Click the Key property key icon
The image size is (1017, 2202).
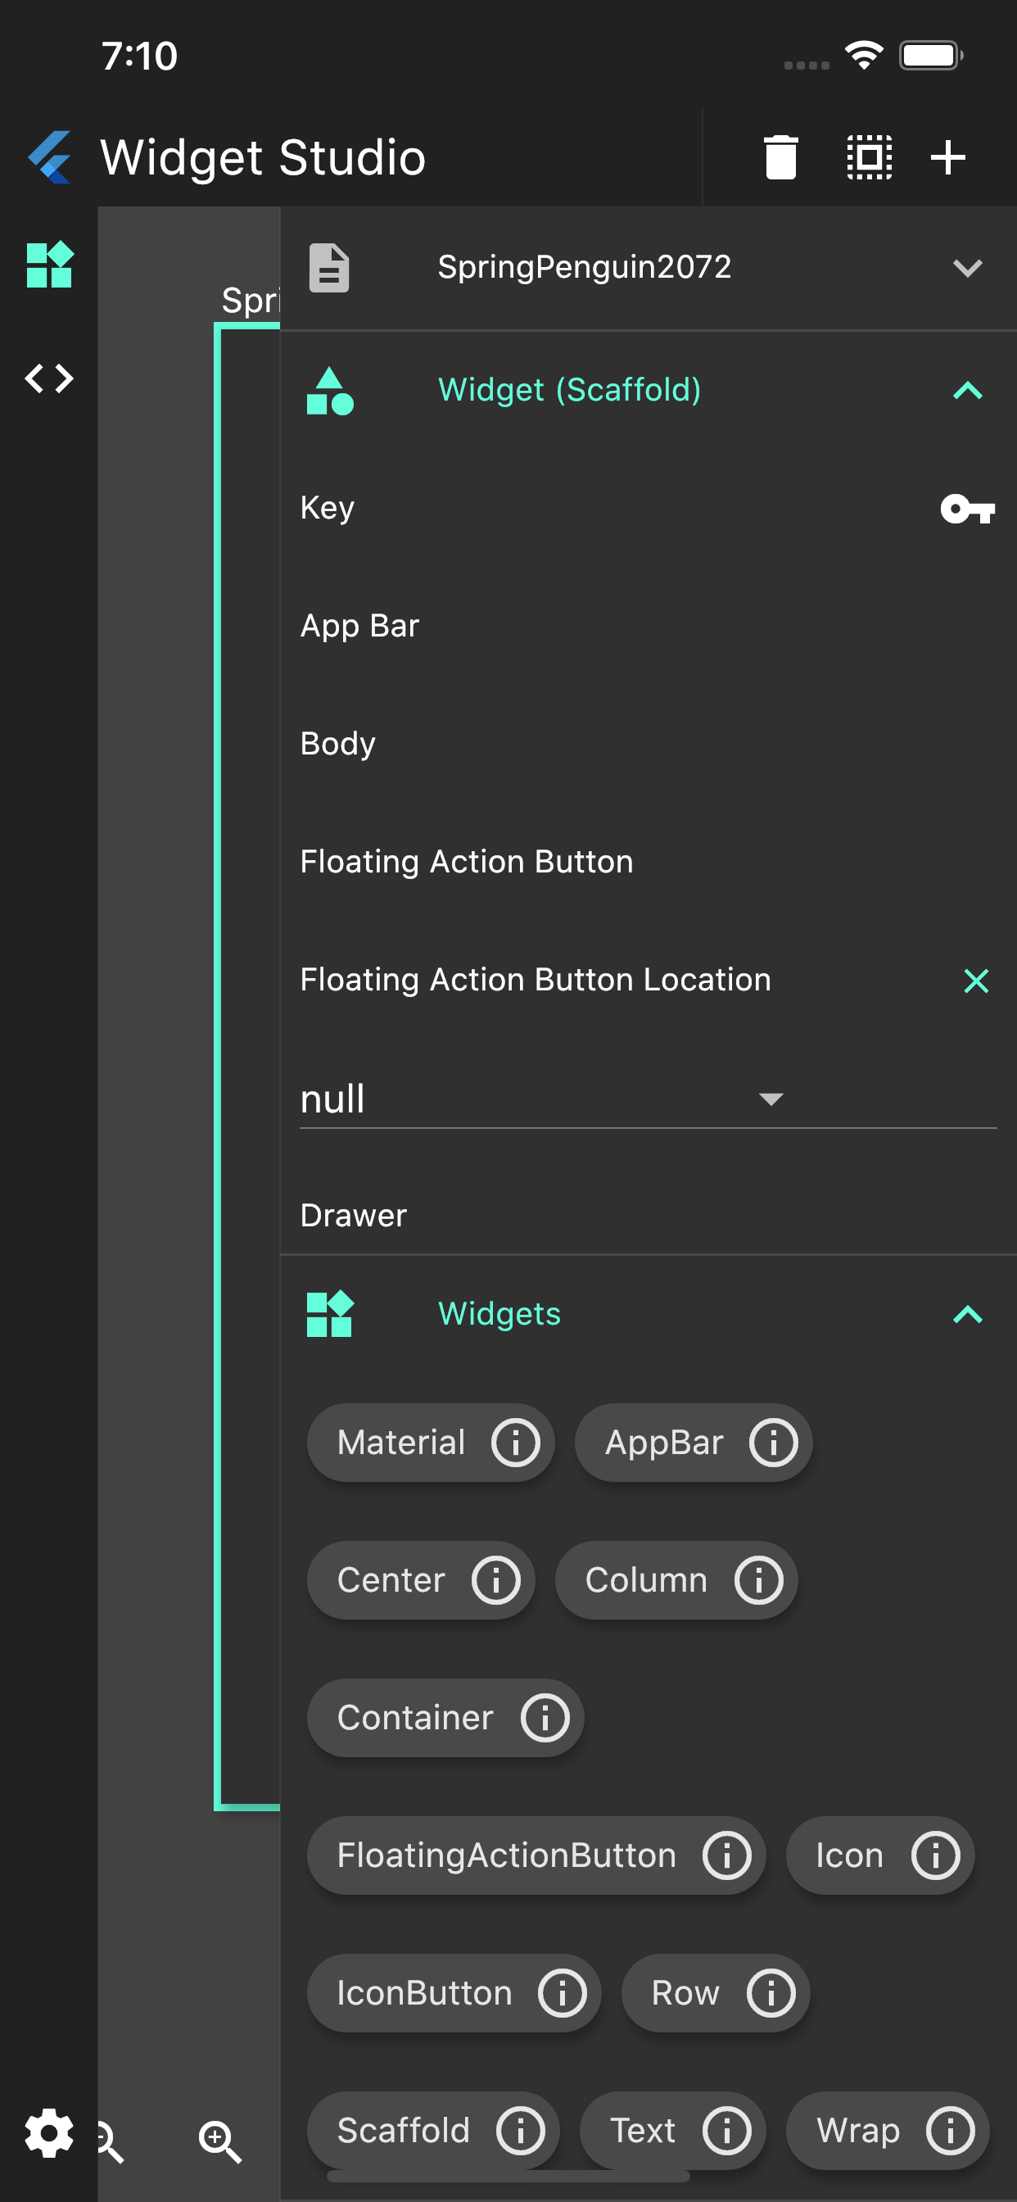click(x=966, y=510)
